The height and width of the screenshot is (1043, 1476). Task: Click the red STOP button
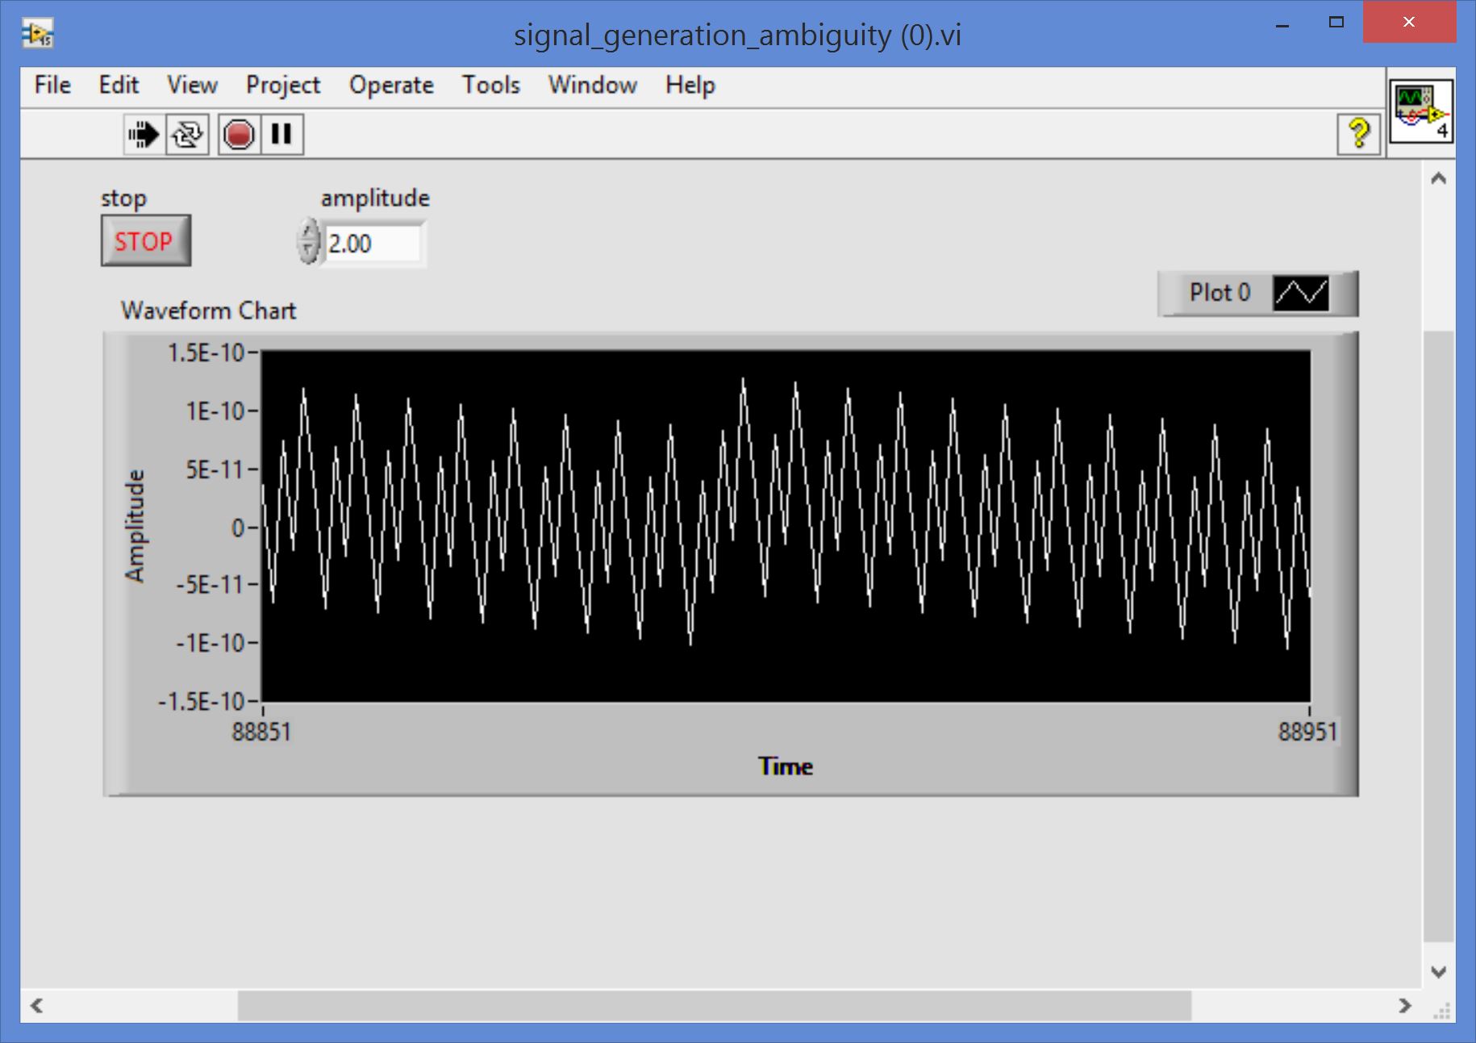145,240
